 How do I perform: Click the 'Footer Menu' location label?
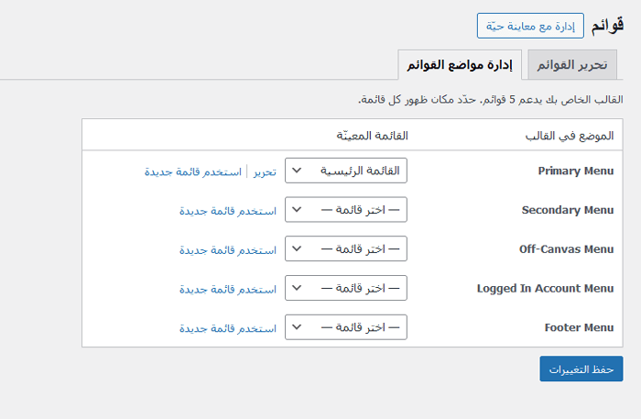(579, 327)
